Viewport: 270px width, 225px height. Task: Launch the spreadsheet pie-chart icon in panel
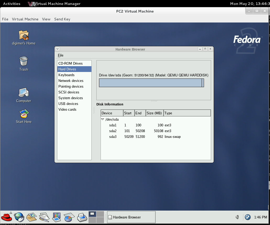point(69,217)
